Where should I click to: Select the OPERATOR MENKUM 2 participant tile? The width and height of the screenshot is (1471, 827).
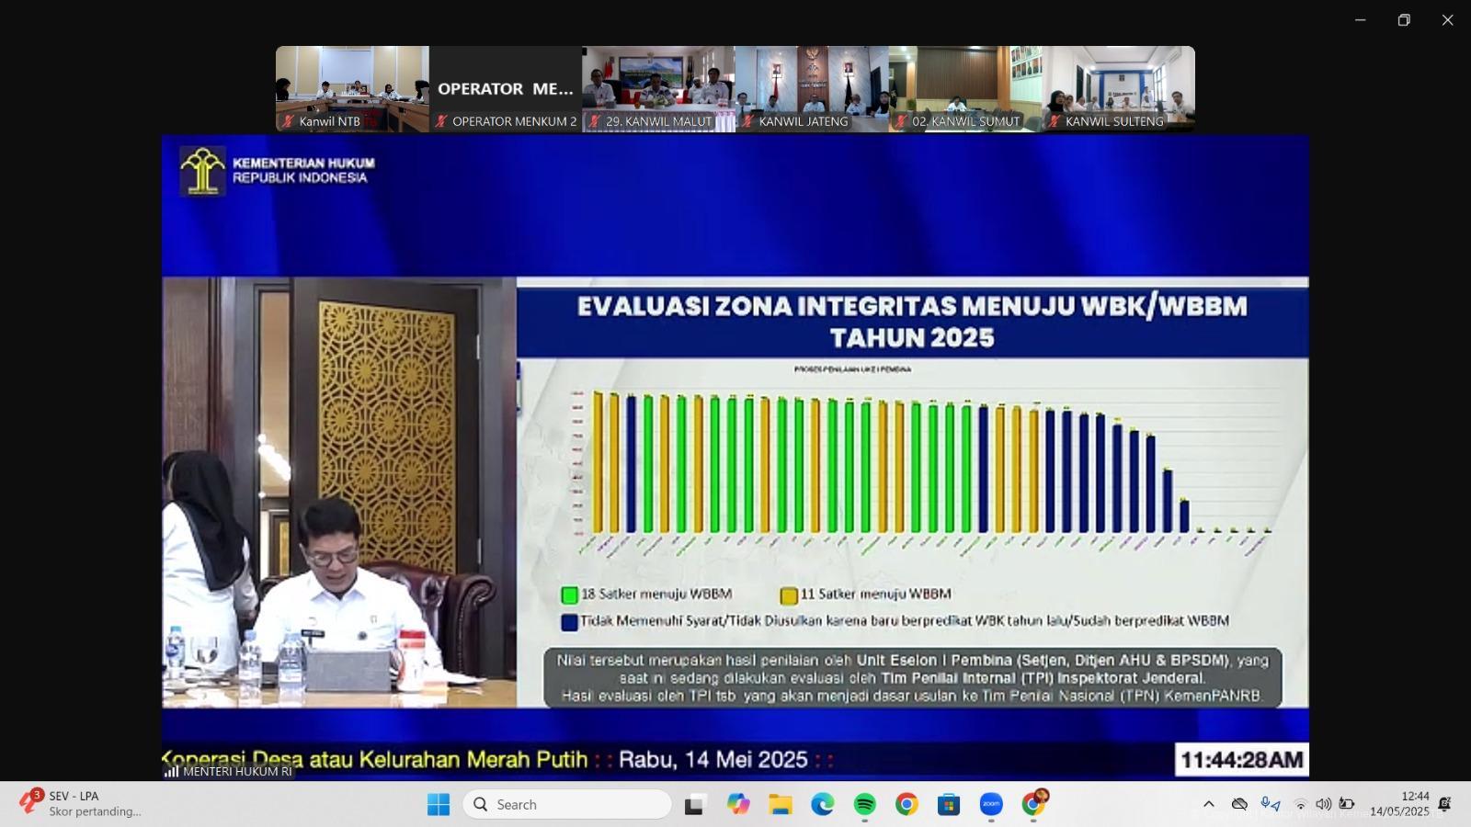[x=506, y=88]
